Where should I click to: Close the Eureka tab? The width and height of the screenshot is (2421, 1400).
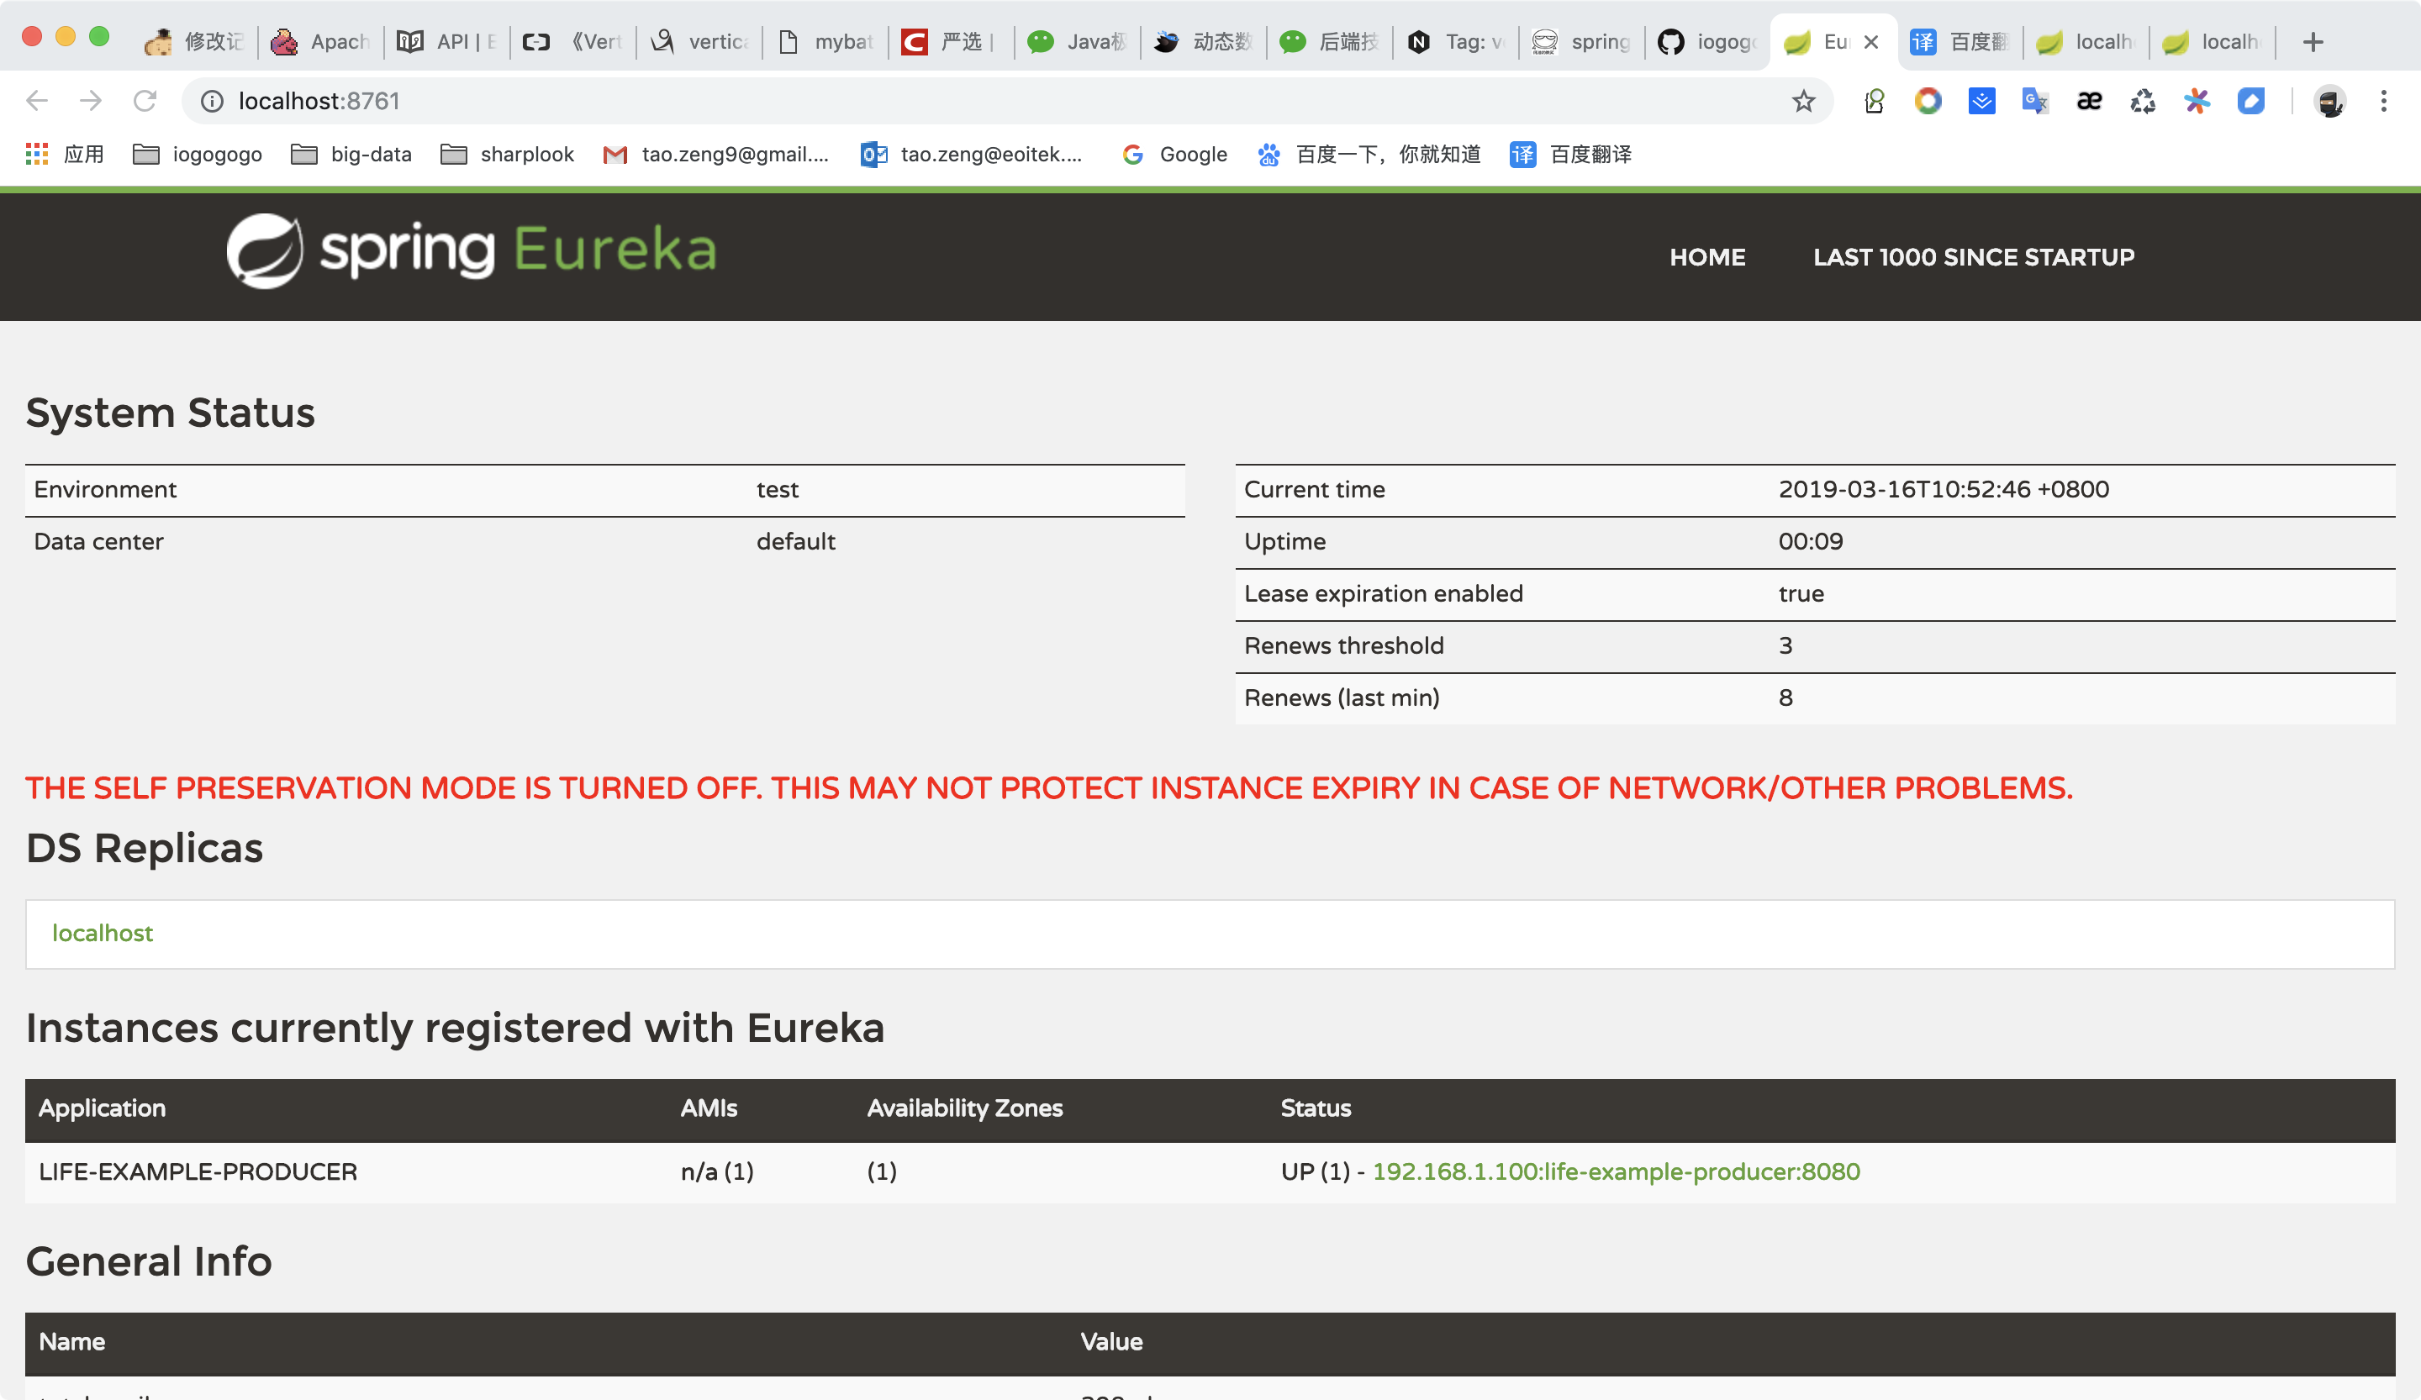1871,42
